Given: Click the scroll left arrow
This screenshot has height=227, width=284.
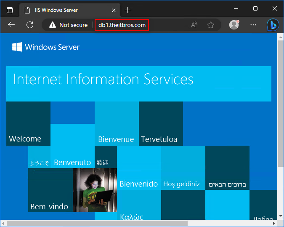Looking at the screenshot, I should pos(3,223).
